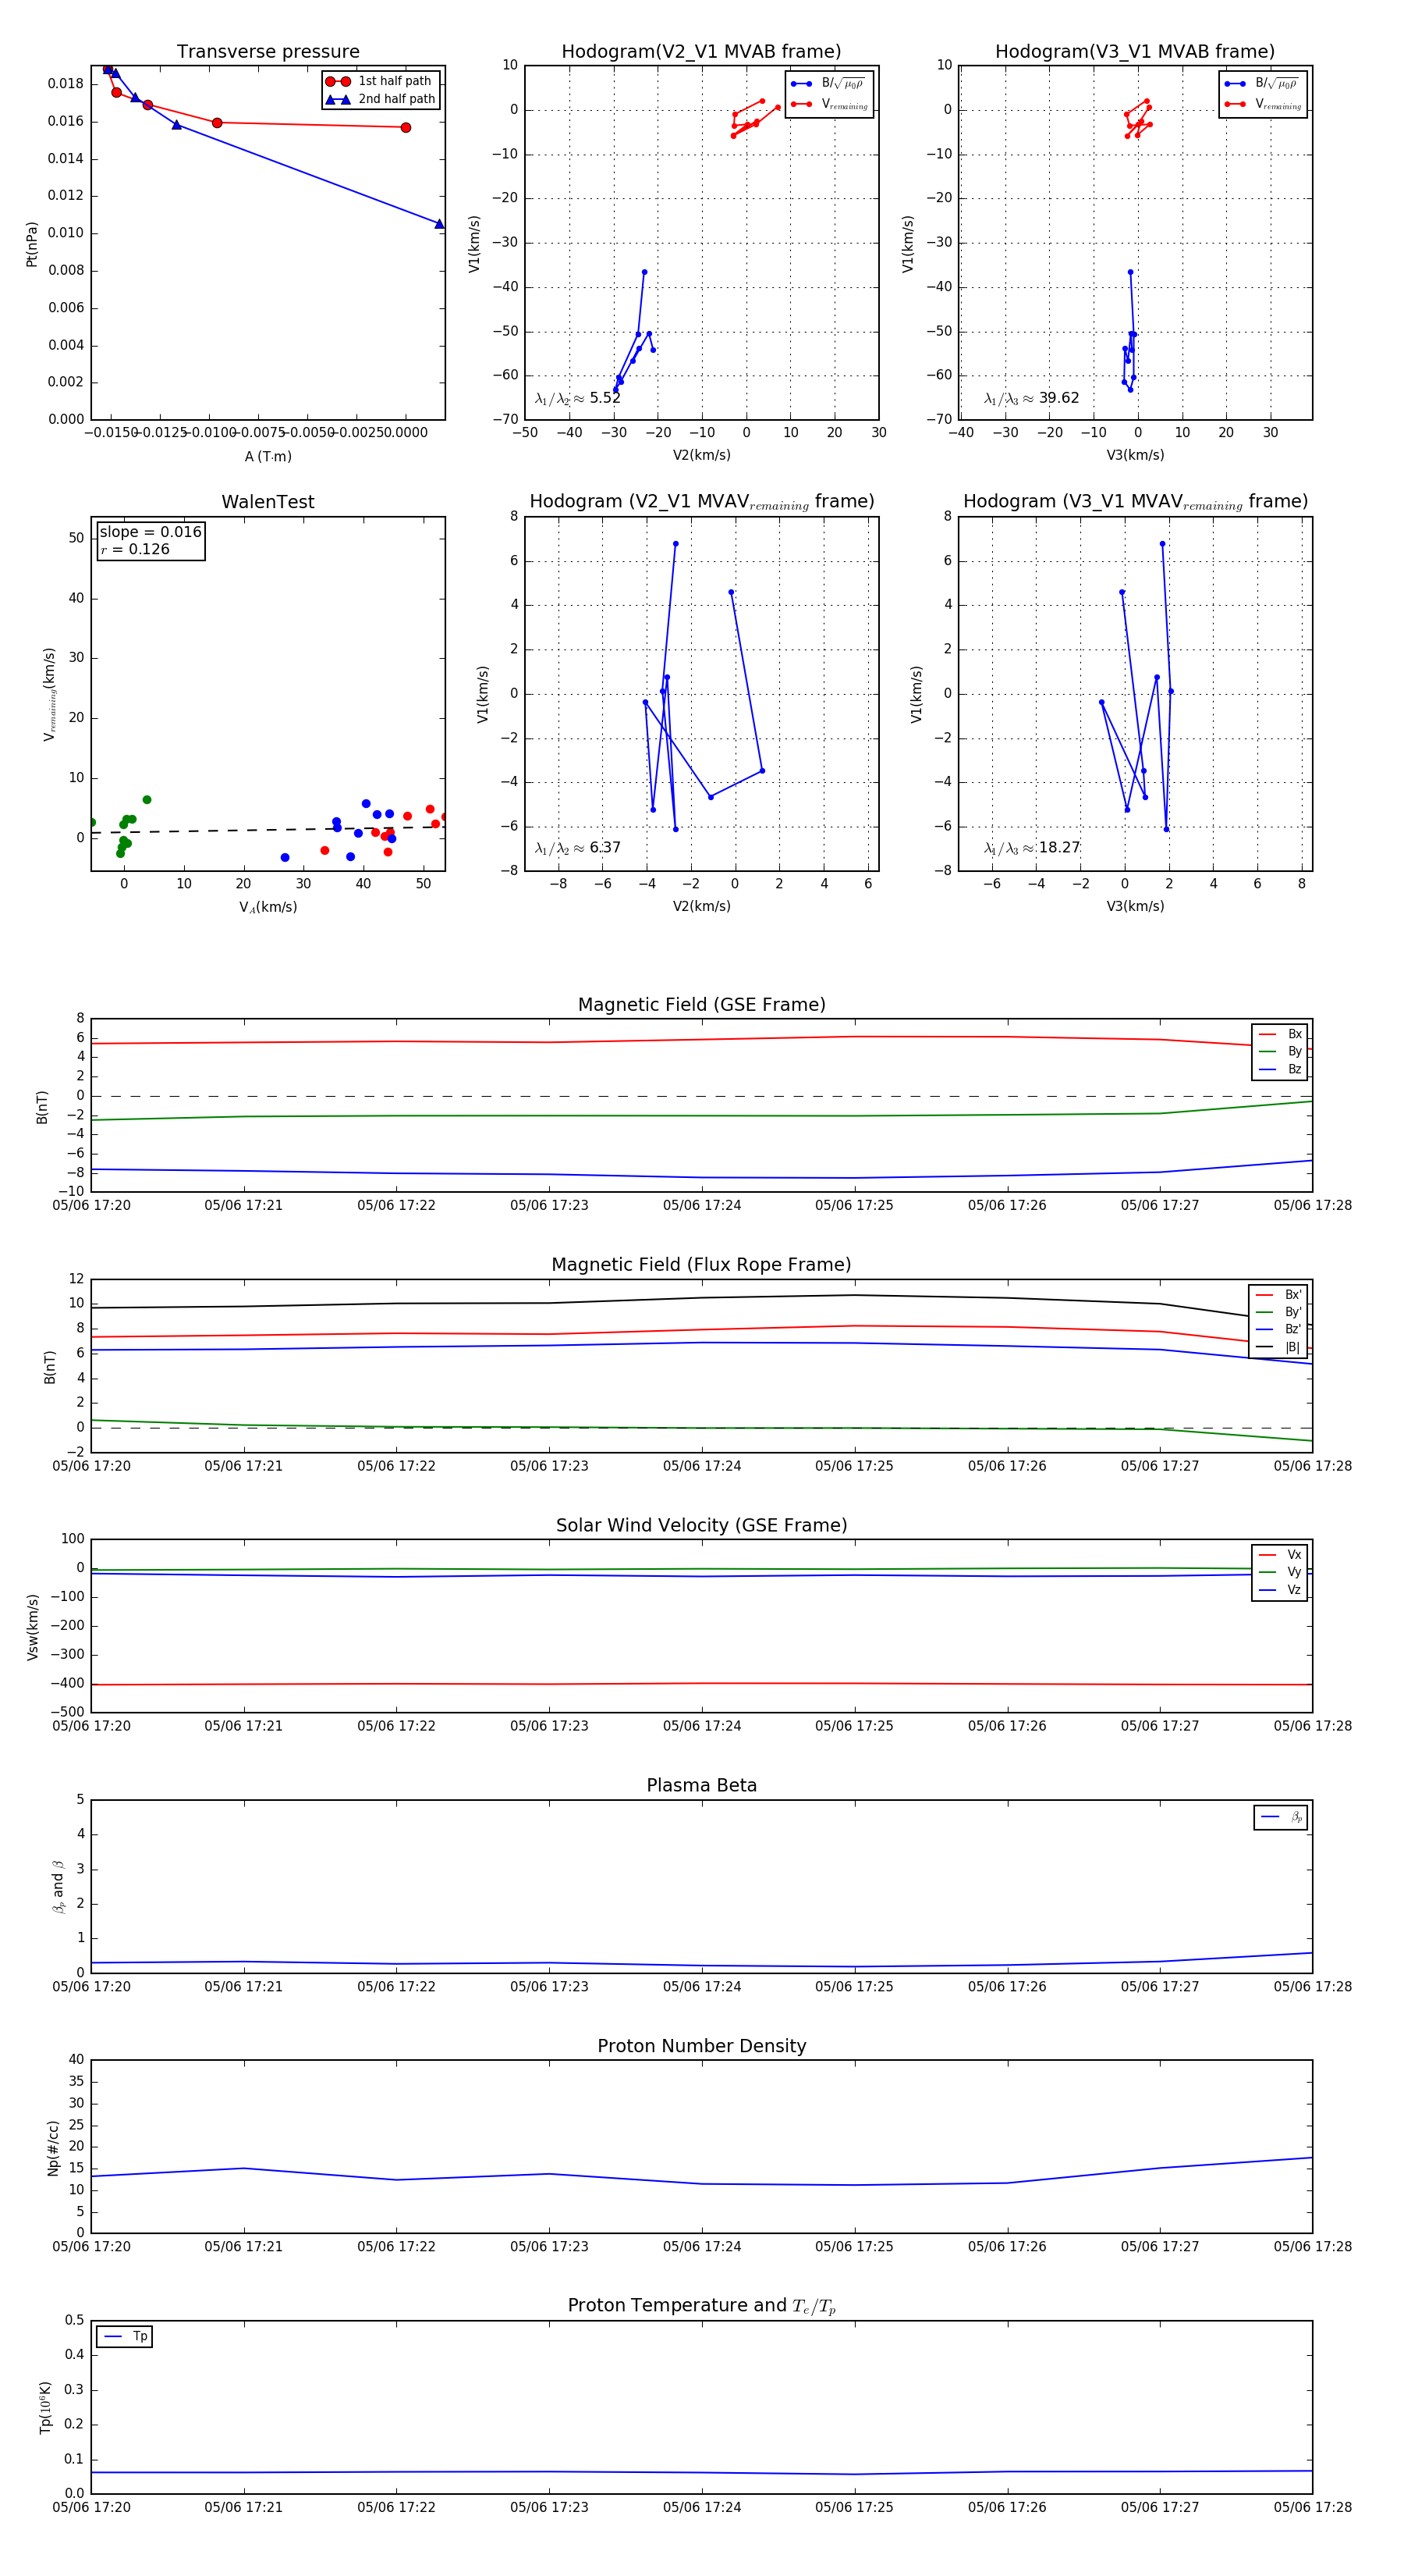This screenshot has height=2576, width=1404.
Task: Click the 'Tp' legend entry in temperature plot
Action: 125,2336
